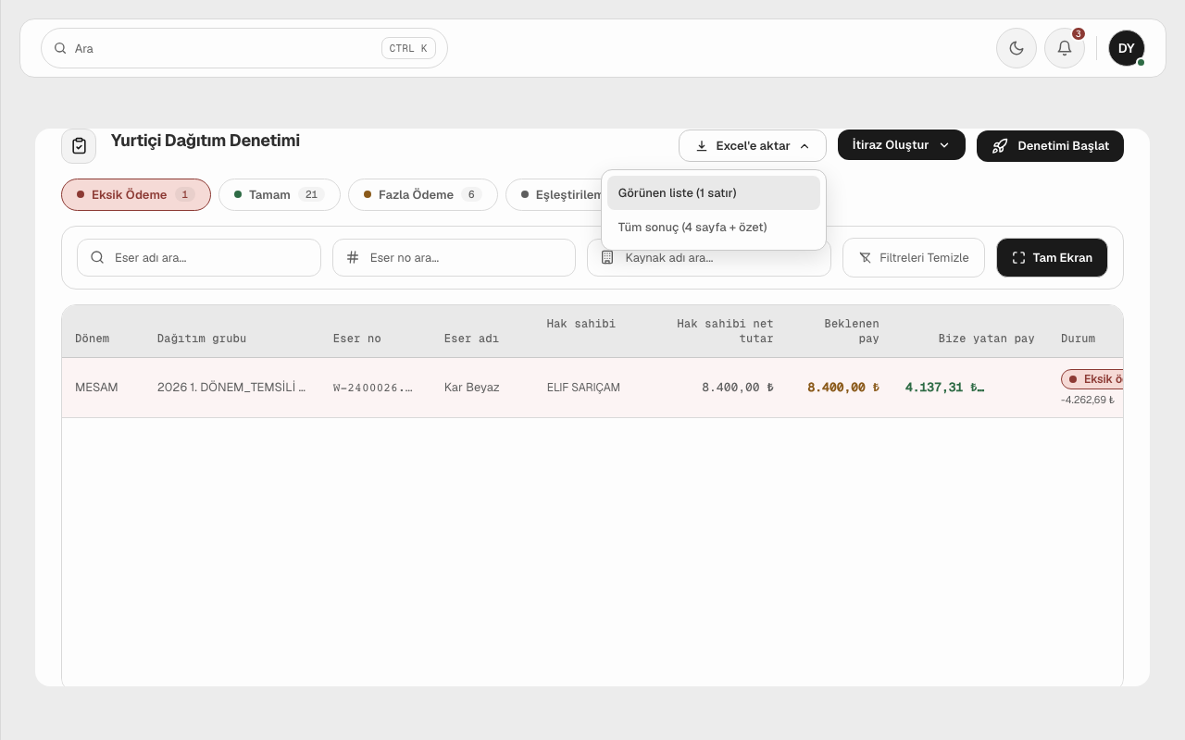Collapse the Excel'e aktar dropdown
1185x740 pixels.
[753, 145]
